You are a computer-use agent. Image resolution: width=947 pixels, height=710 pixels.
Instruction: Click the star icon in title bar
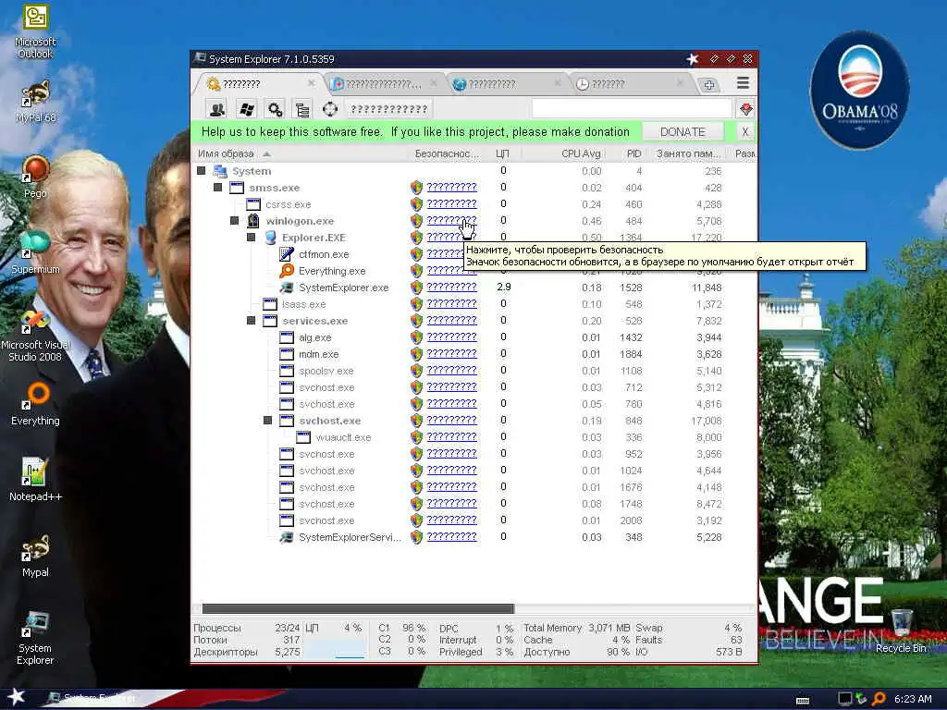[693, 58]
